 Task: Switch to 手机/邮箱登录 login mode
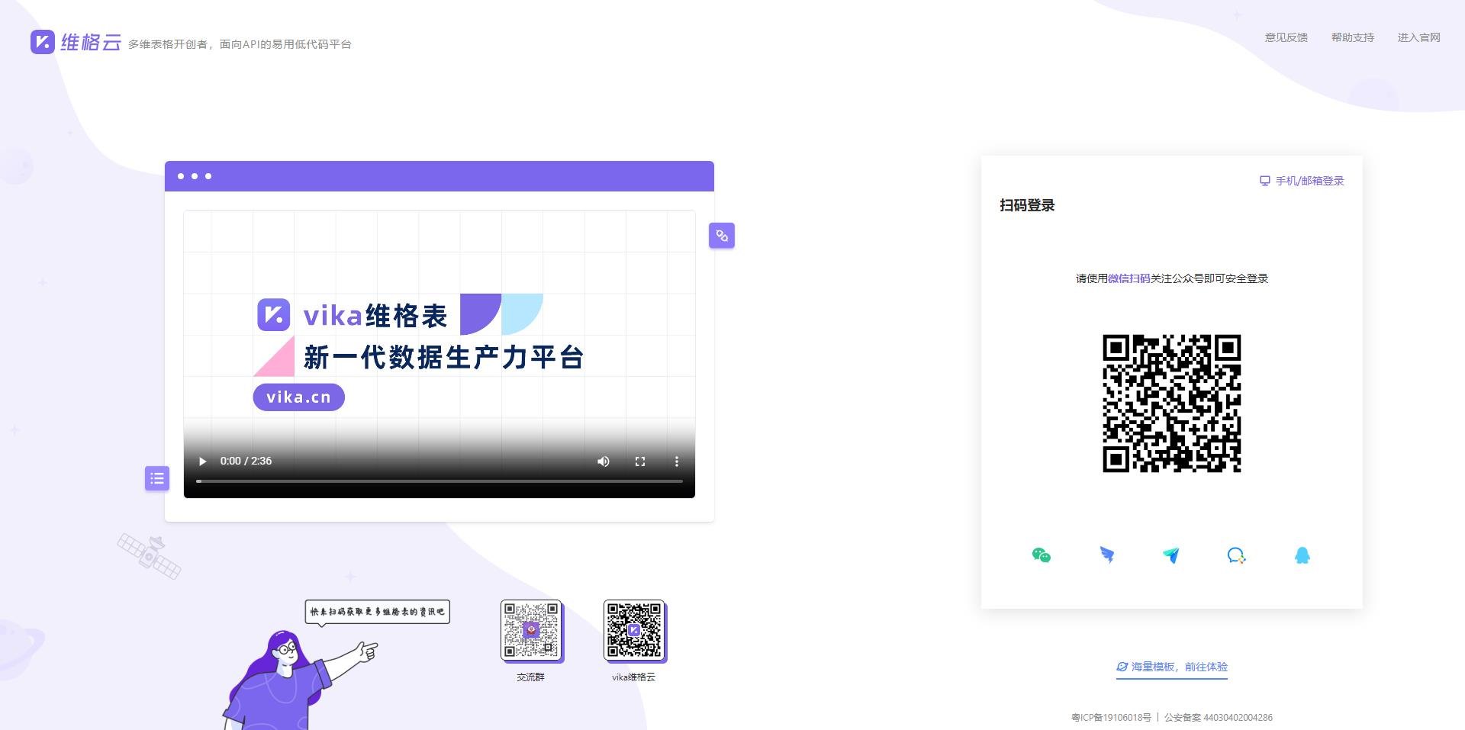1302,181
